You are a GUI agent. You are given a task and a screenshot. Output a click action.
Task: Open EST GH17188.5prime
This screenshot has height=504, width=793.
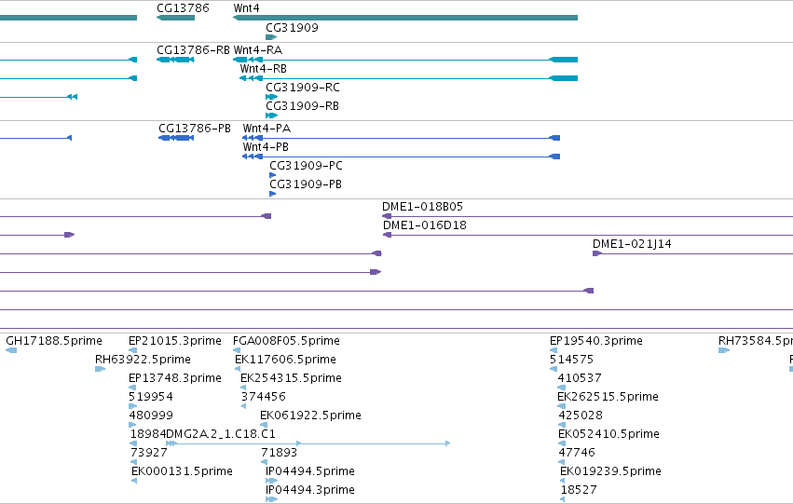click(x=54, y=341)
